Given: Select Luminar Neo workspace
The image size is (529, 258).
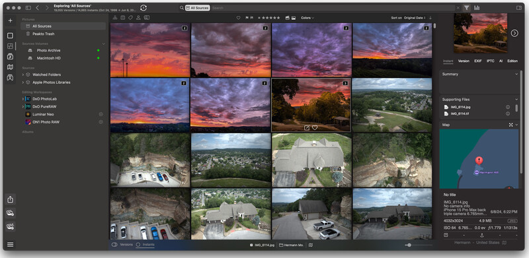Looking at the screenshot, I should [x=43, y=114].
